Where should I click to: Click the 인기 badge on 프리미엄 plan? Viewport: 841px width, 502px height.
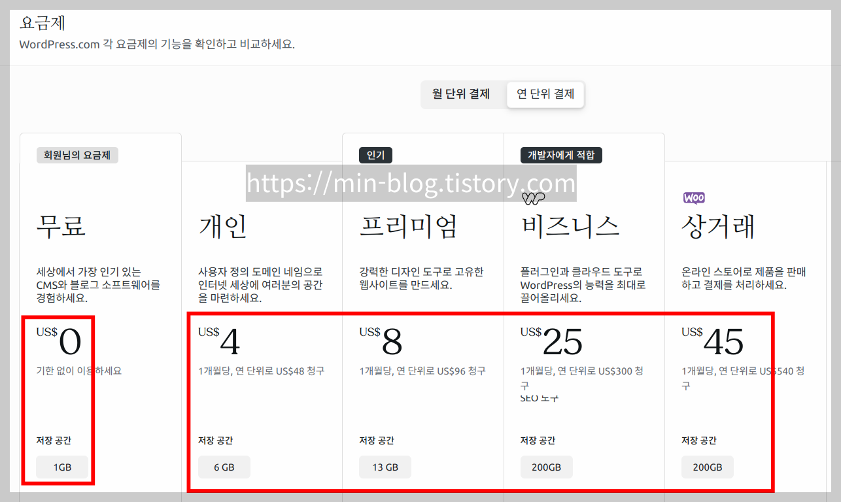click(375, 156)
